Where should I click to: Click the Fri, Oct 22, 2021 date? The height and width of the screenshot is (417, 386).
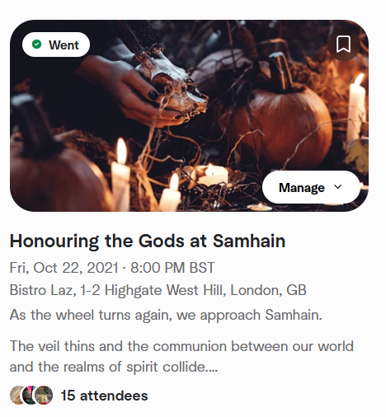point(64,268)
